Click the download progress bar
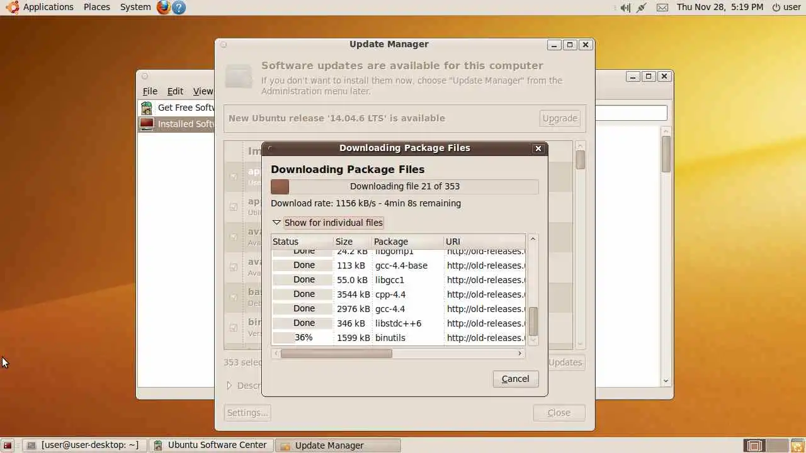806x453 pixels. pyautogui.click(x=404, y=187)
